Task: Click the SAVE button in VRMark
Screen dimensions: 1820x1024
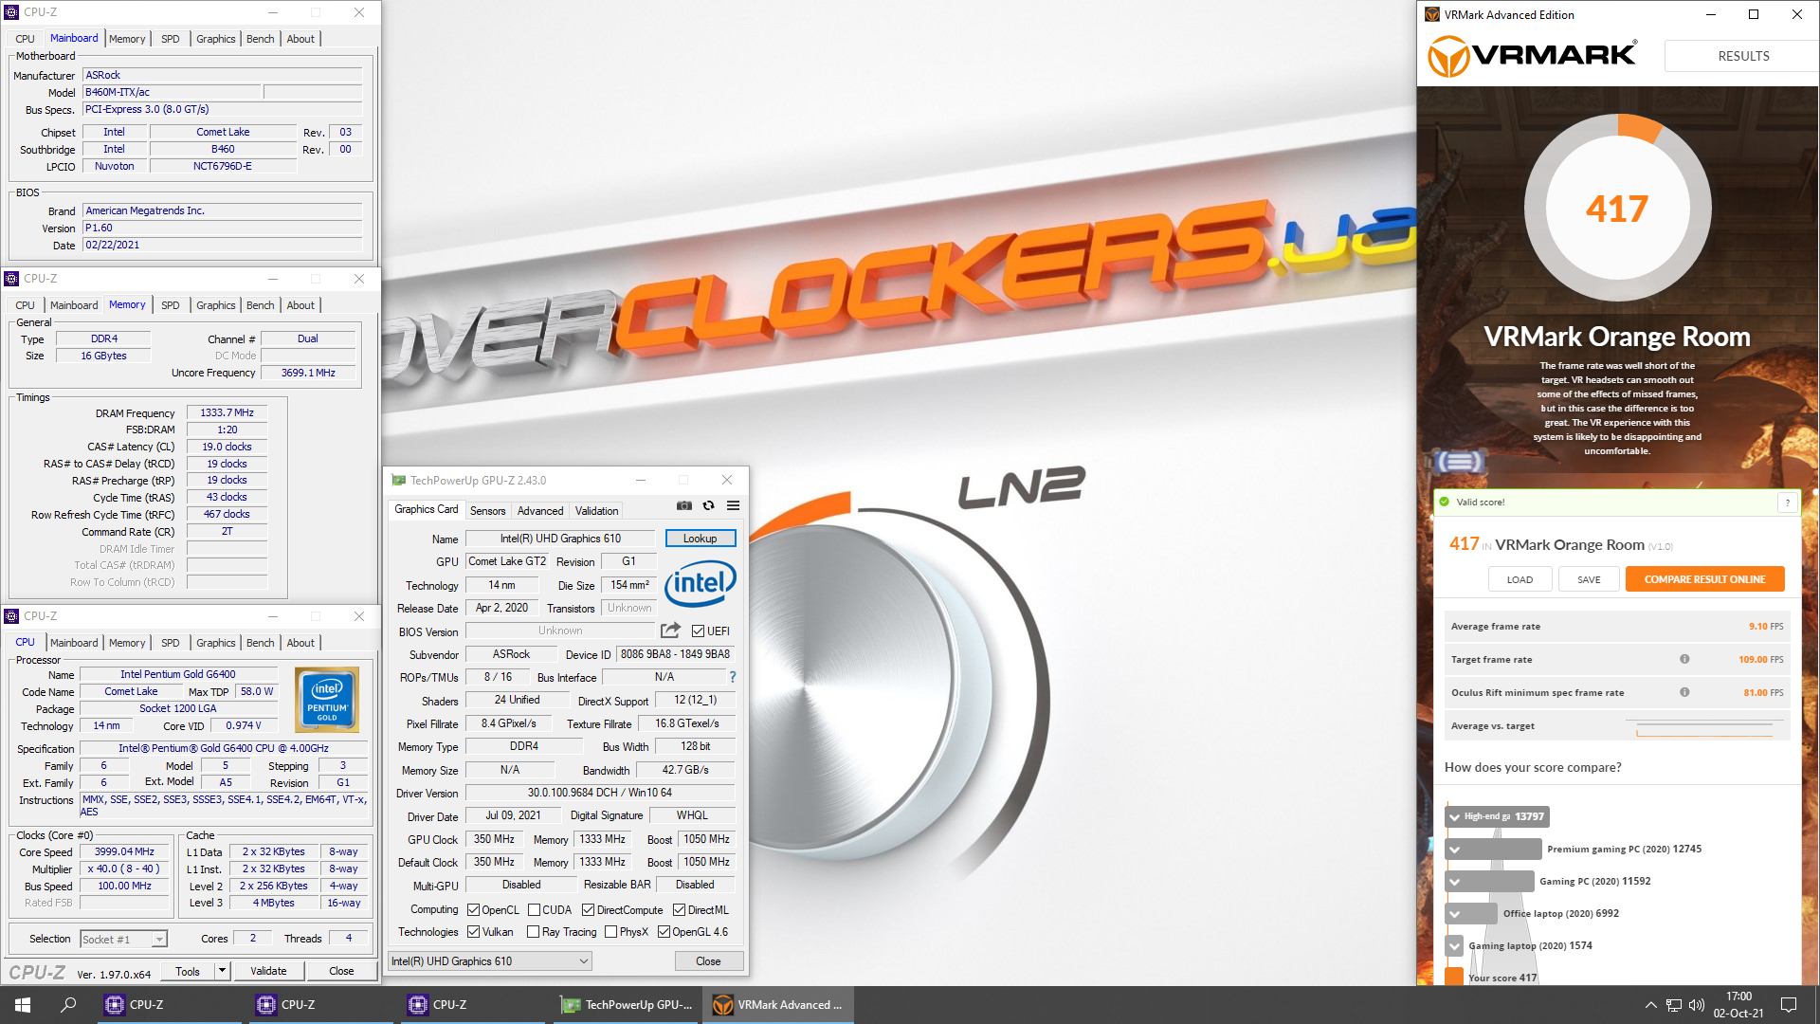Action: pos(1589,579)
